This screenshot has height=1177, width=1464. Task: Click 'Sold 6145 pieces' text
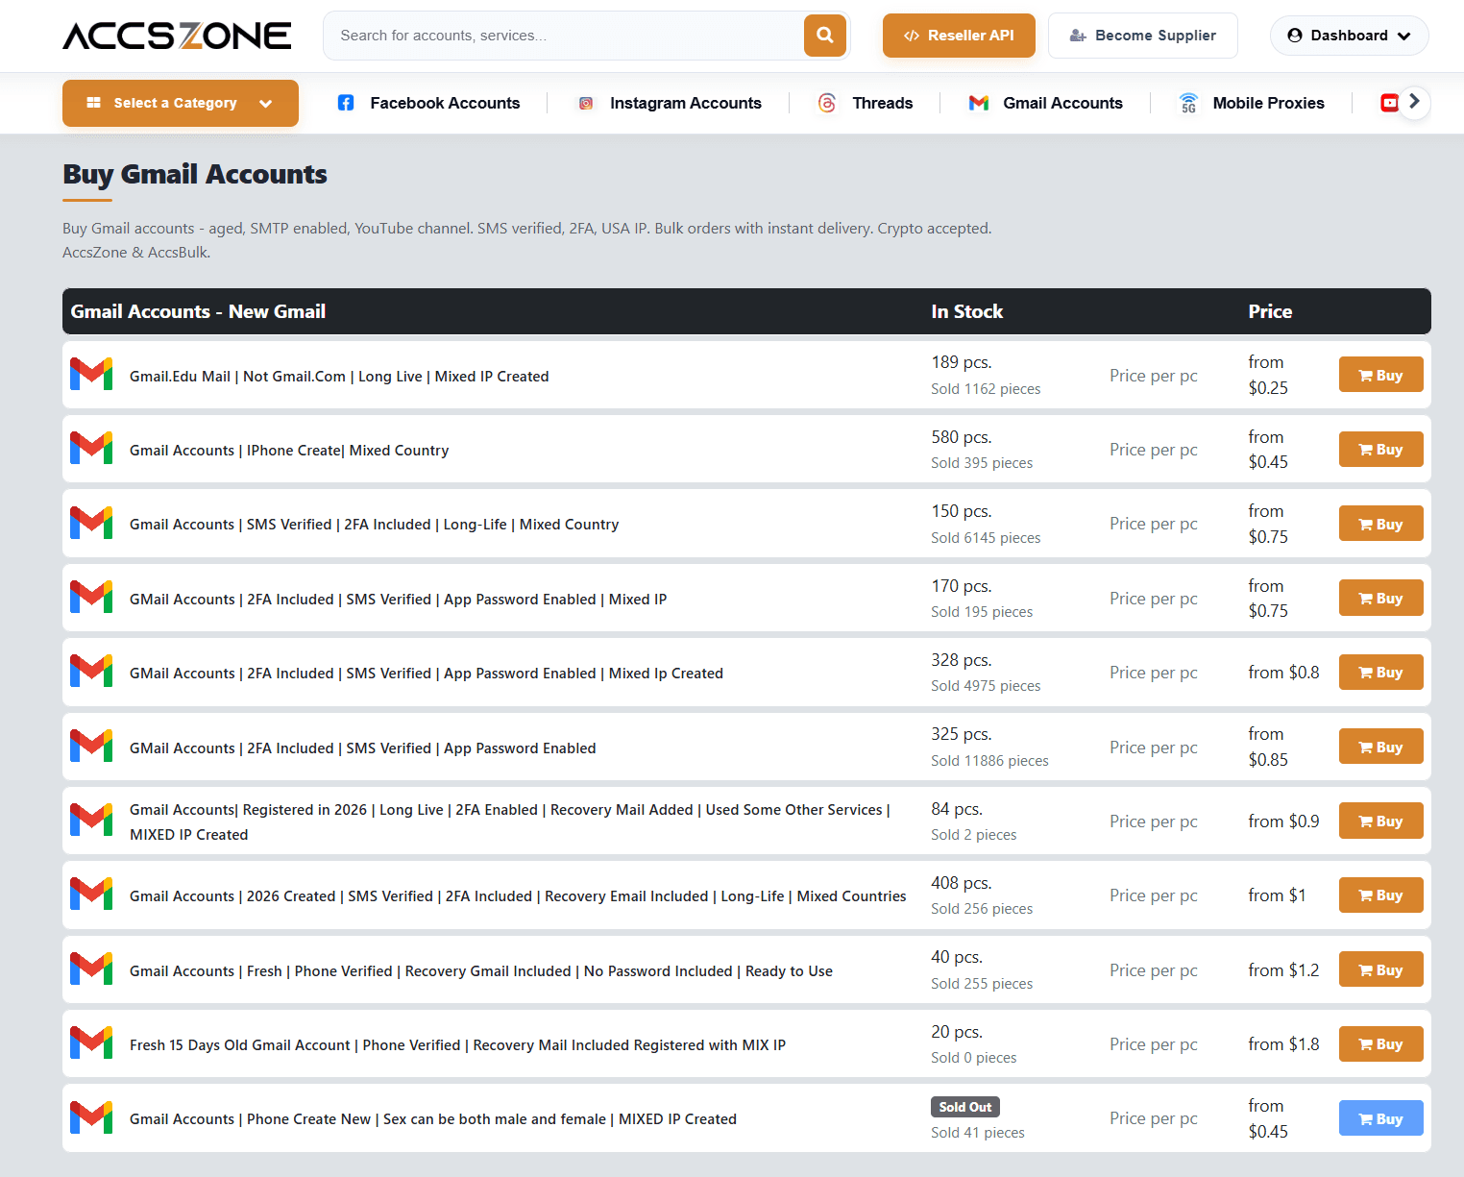pos(986,537)
